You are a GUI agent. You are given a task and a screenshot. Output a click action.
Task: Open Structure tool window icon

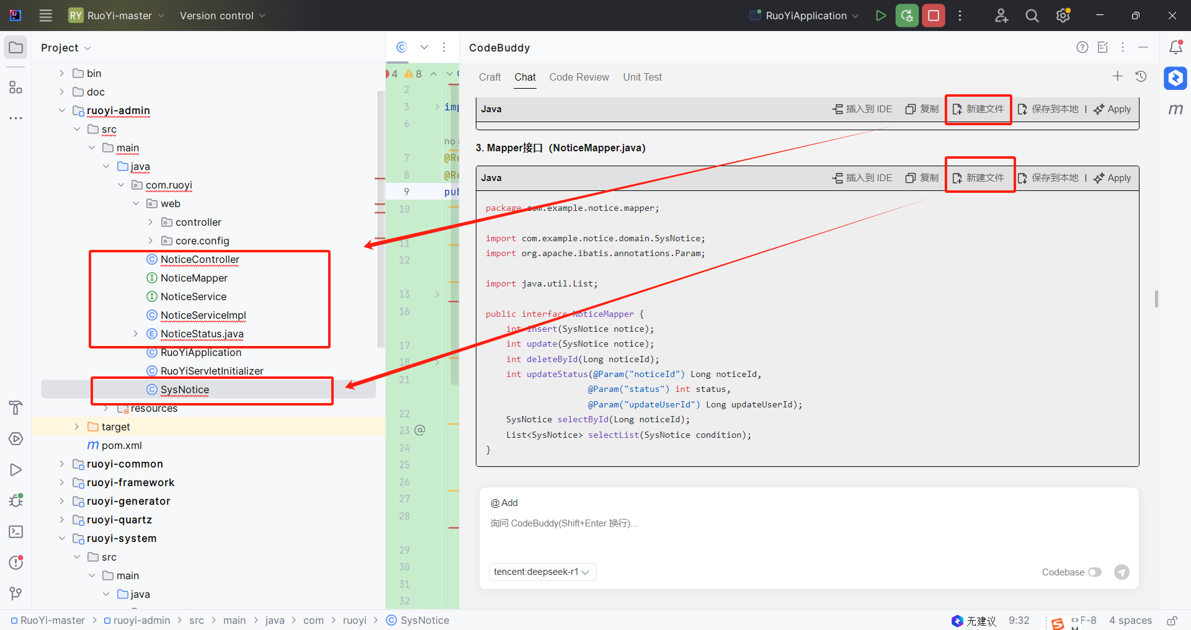pyautogui.click(x=16, y=87)
